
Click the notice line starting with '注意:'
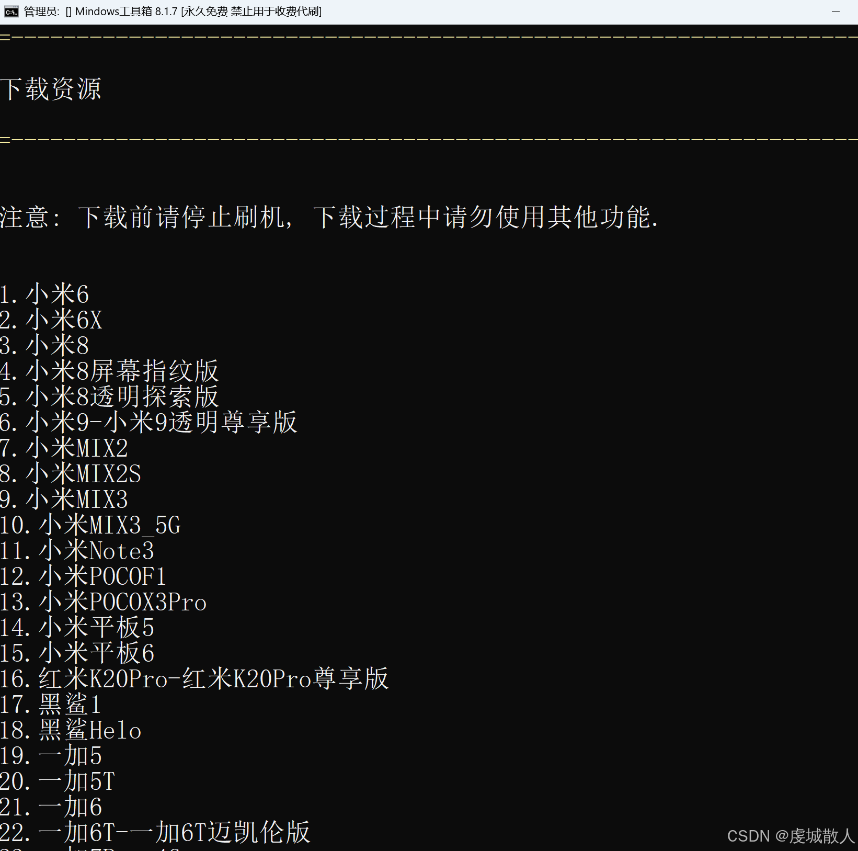click(x=329, y=217)
